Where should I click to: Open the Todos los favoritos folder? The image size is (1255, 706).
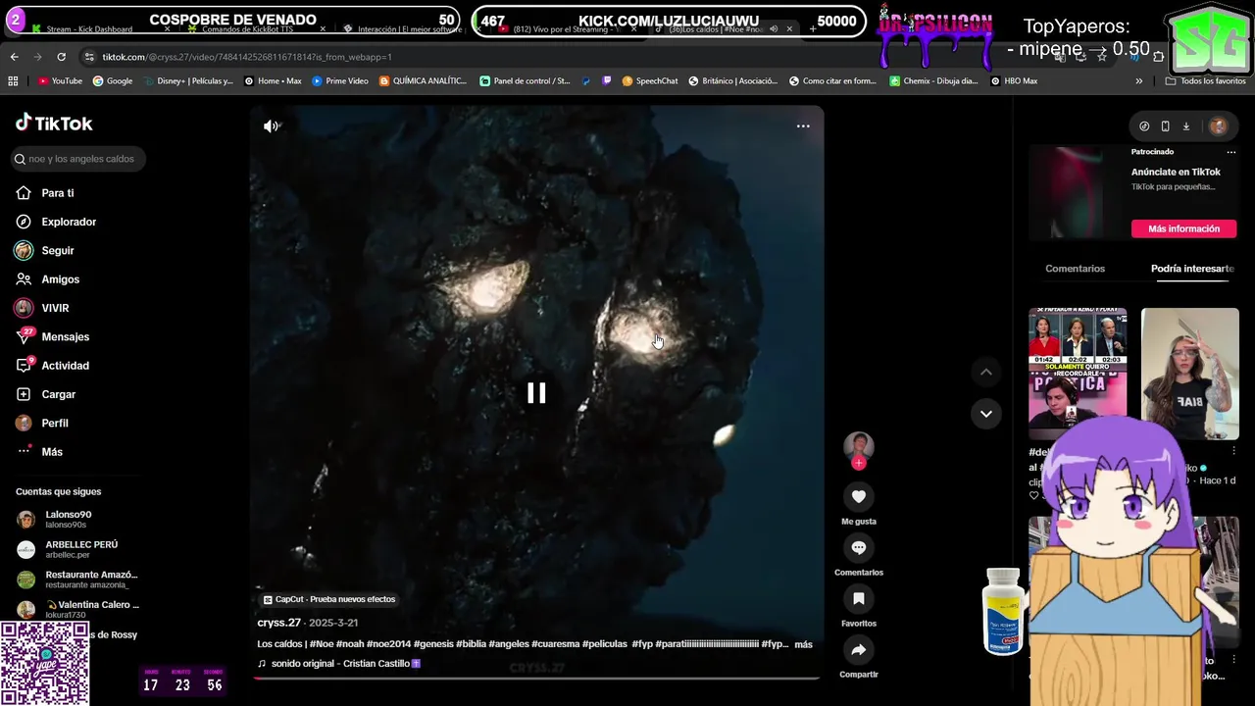(x=1205, y=81)
